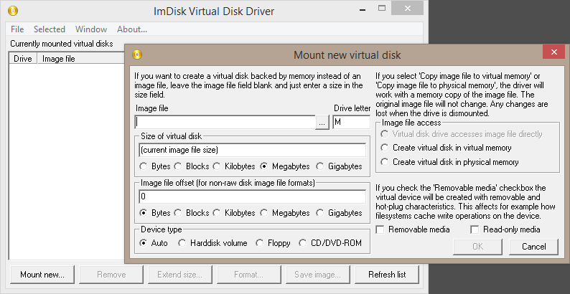Open the About menu
This screenshot has width=570, height=294.
point(132,29)
